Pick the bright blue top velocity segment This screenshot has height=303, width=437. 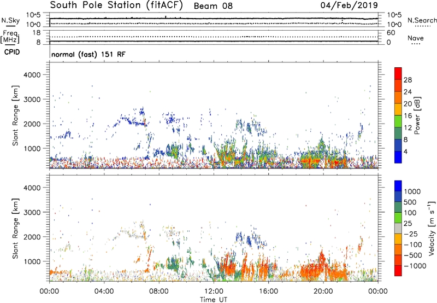398,186
